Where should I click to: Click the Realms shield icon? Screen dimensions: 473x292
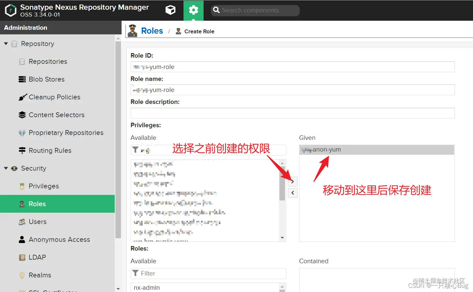click(22, 275)
